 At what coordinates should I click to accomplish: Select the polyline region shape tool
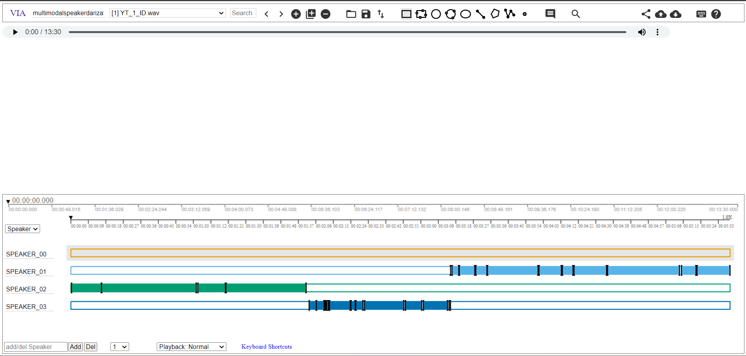(510, 14)
